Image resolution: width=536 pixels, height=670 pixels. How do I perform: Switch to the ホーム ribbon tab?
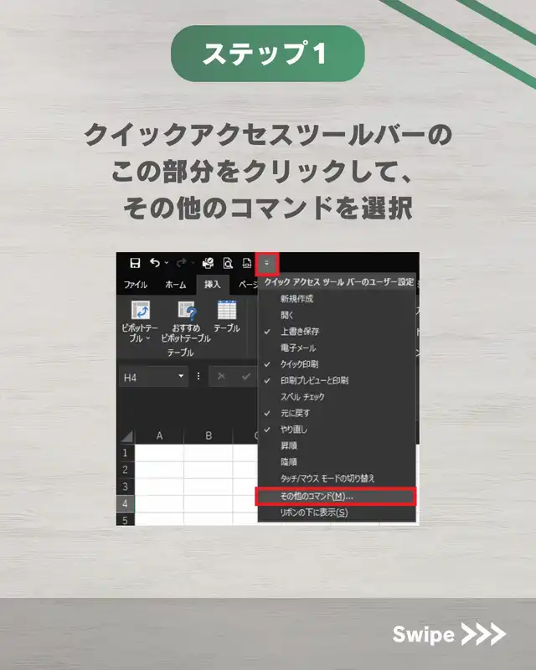click(175, 285)
